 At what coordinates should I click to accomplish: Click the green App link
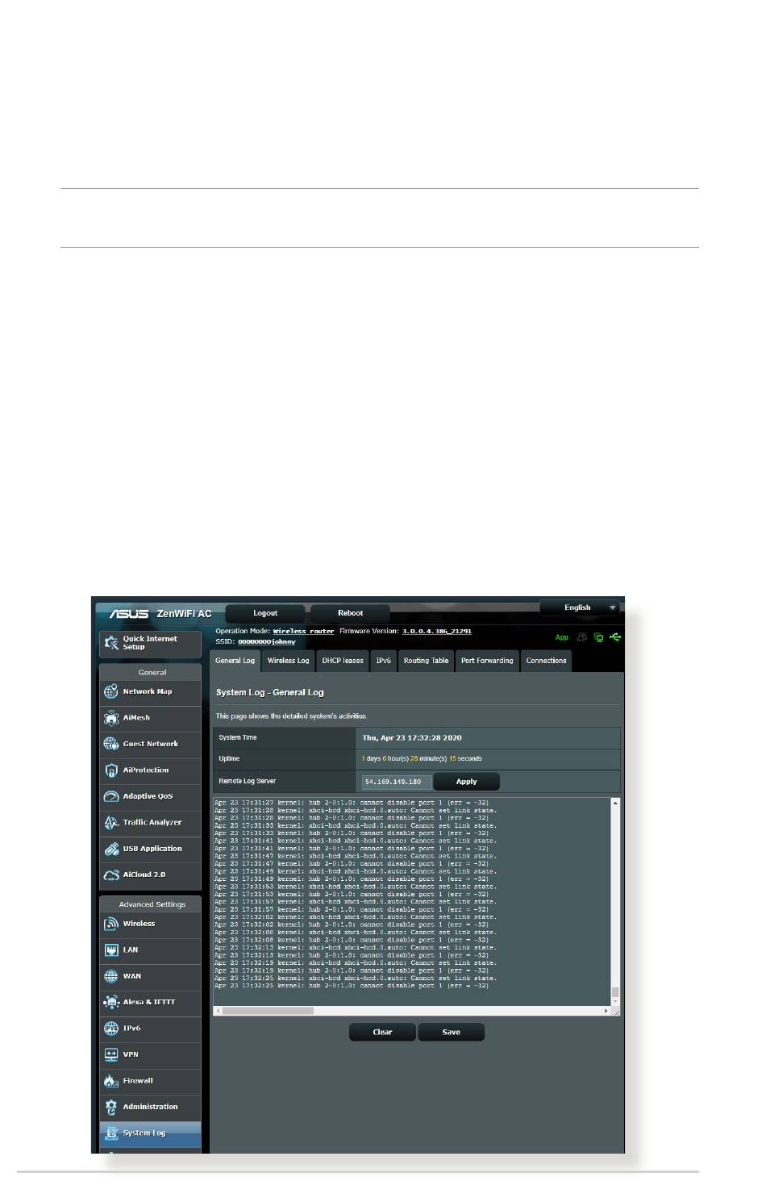562,637
